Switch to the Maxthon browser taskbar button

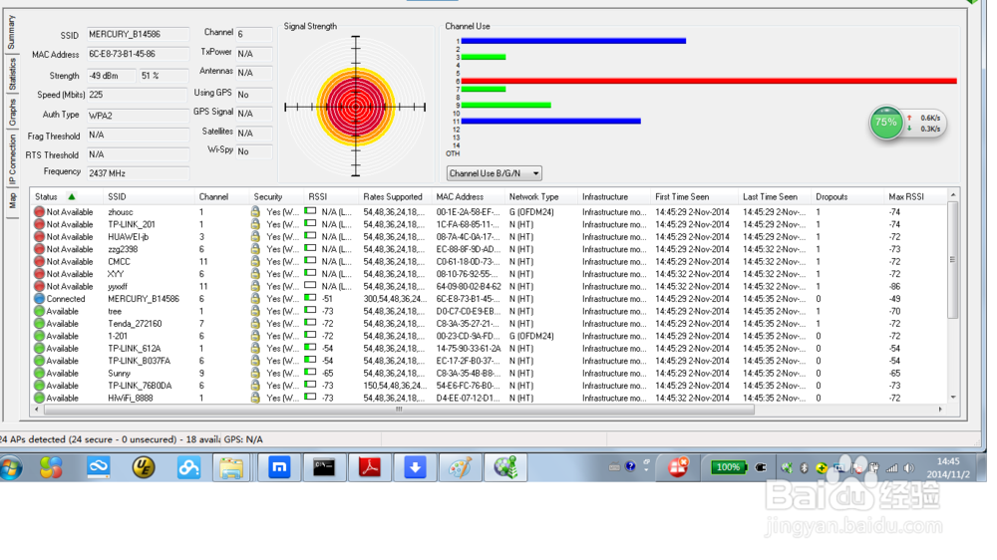coord(279,468)
